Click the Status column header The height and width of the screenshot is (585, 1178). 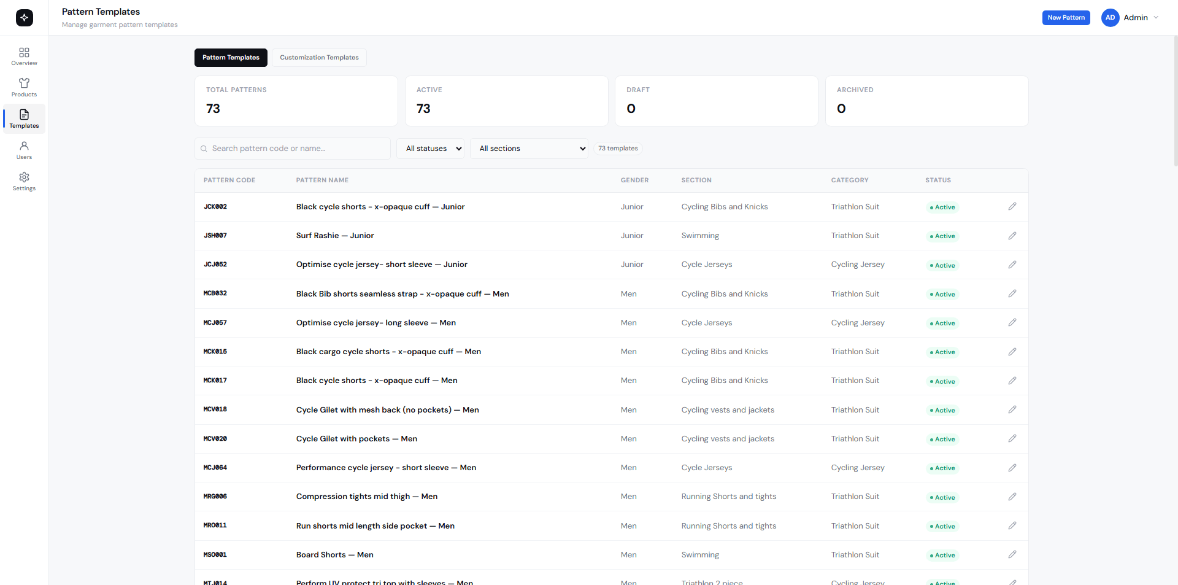pos(938,180)
